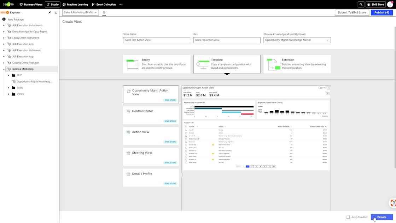This screenshot has width=396, height=223.
Task: Expand Celonis Demo Package
Action: click(x=4, y=63)
